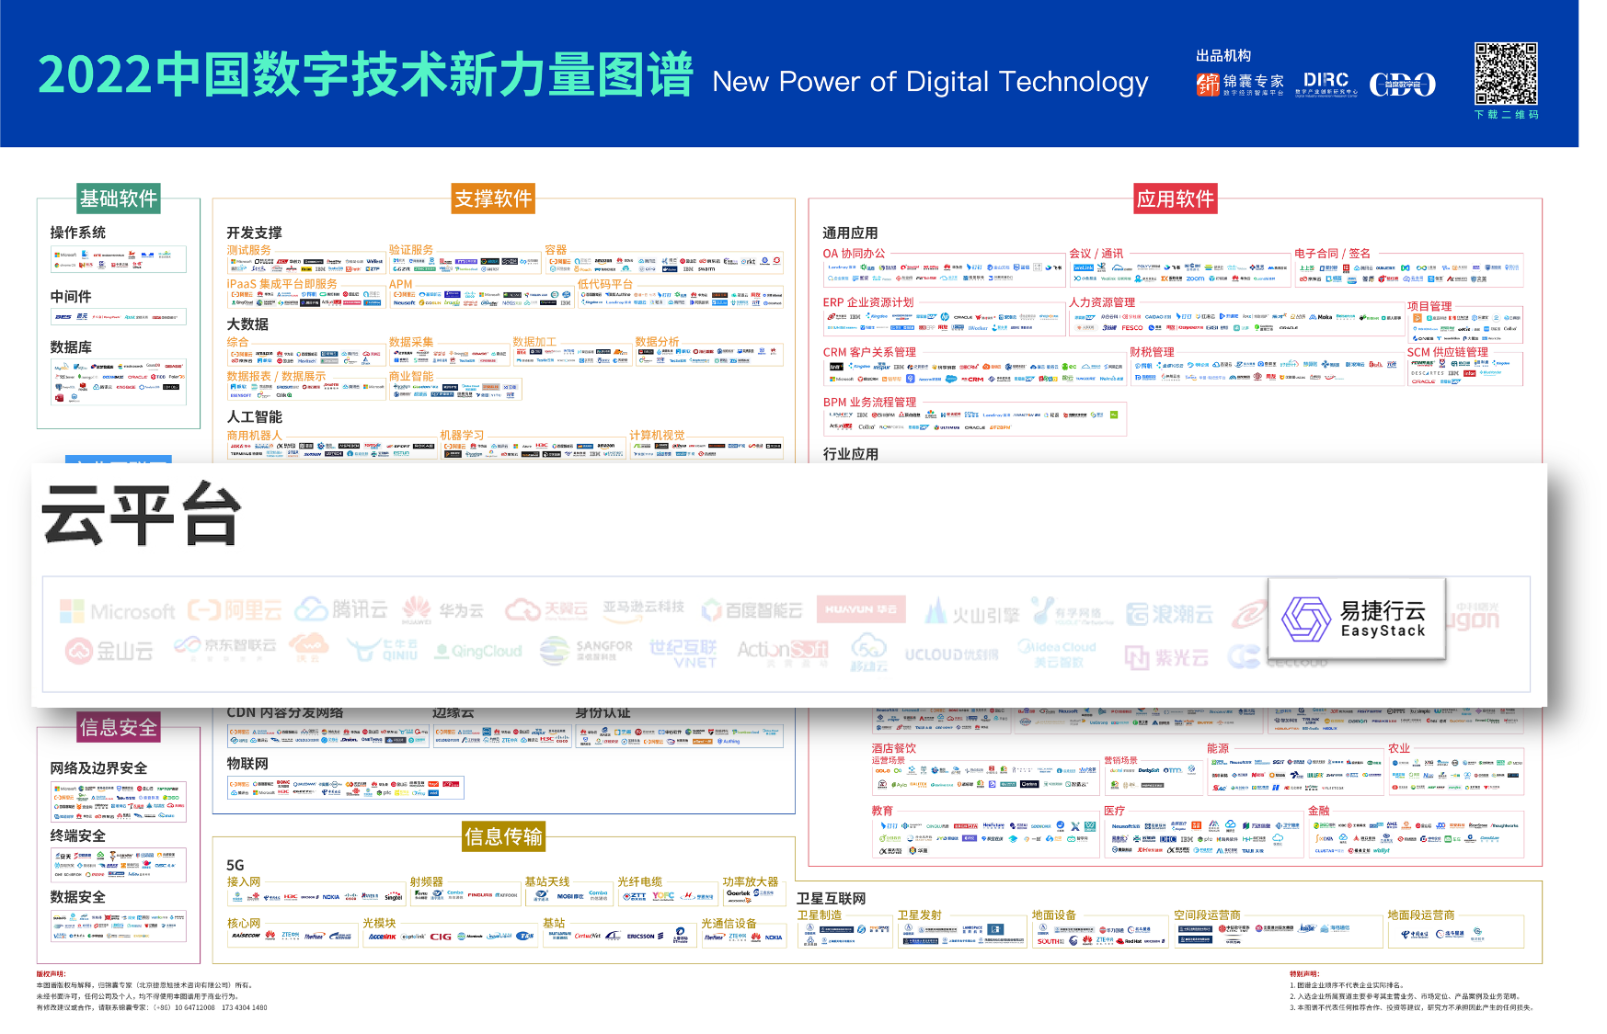Click the 云平台 enlarged heading
The image size is (1607, 1034).
pos(142,515)
